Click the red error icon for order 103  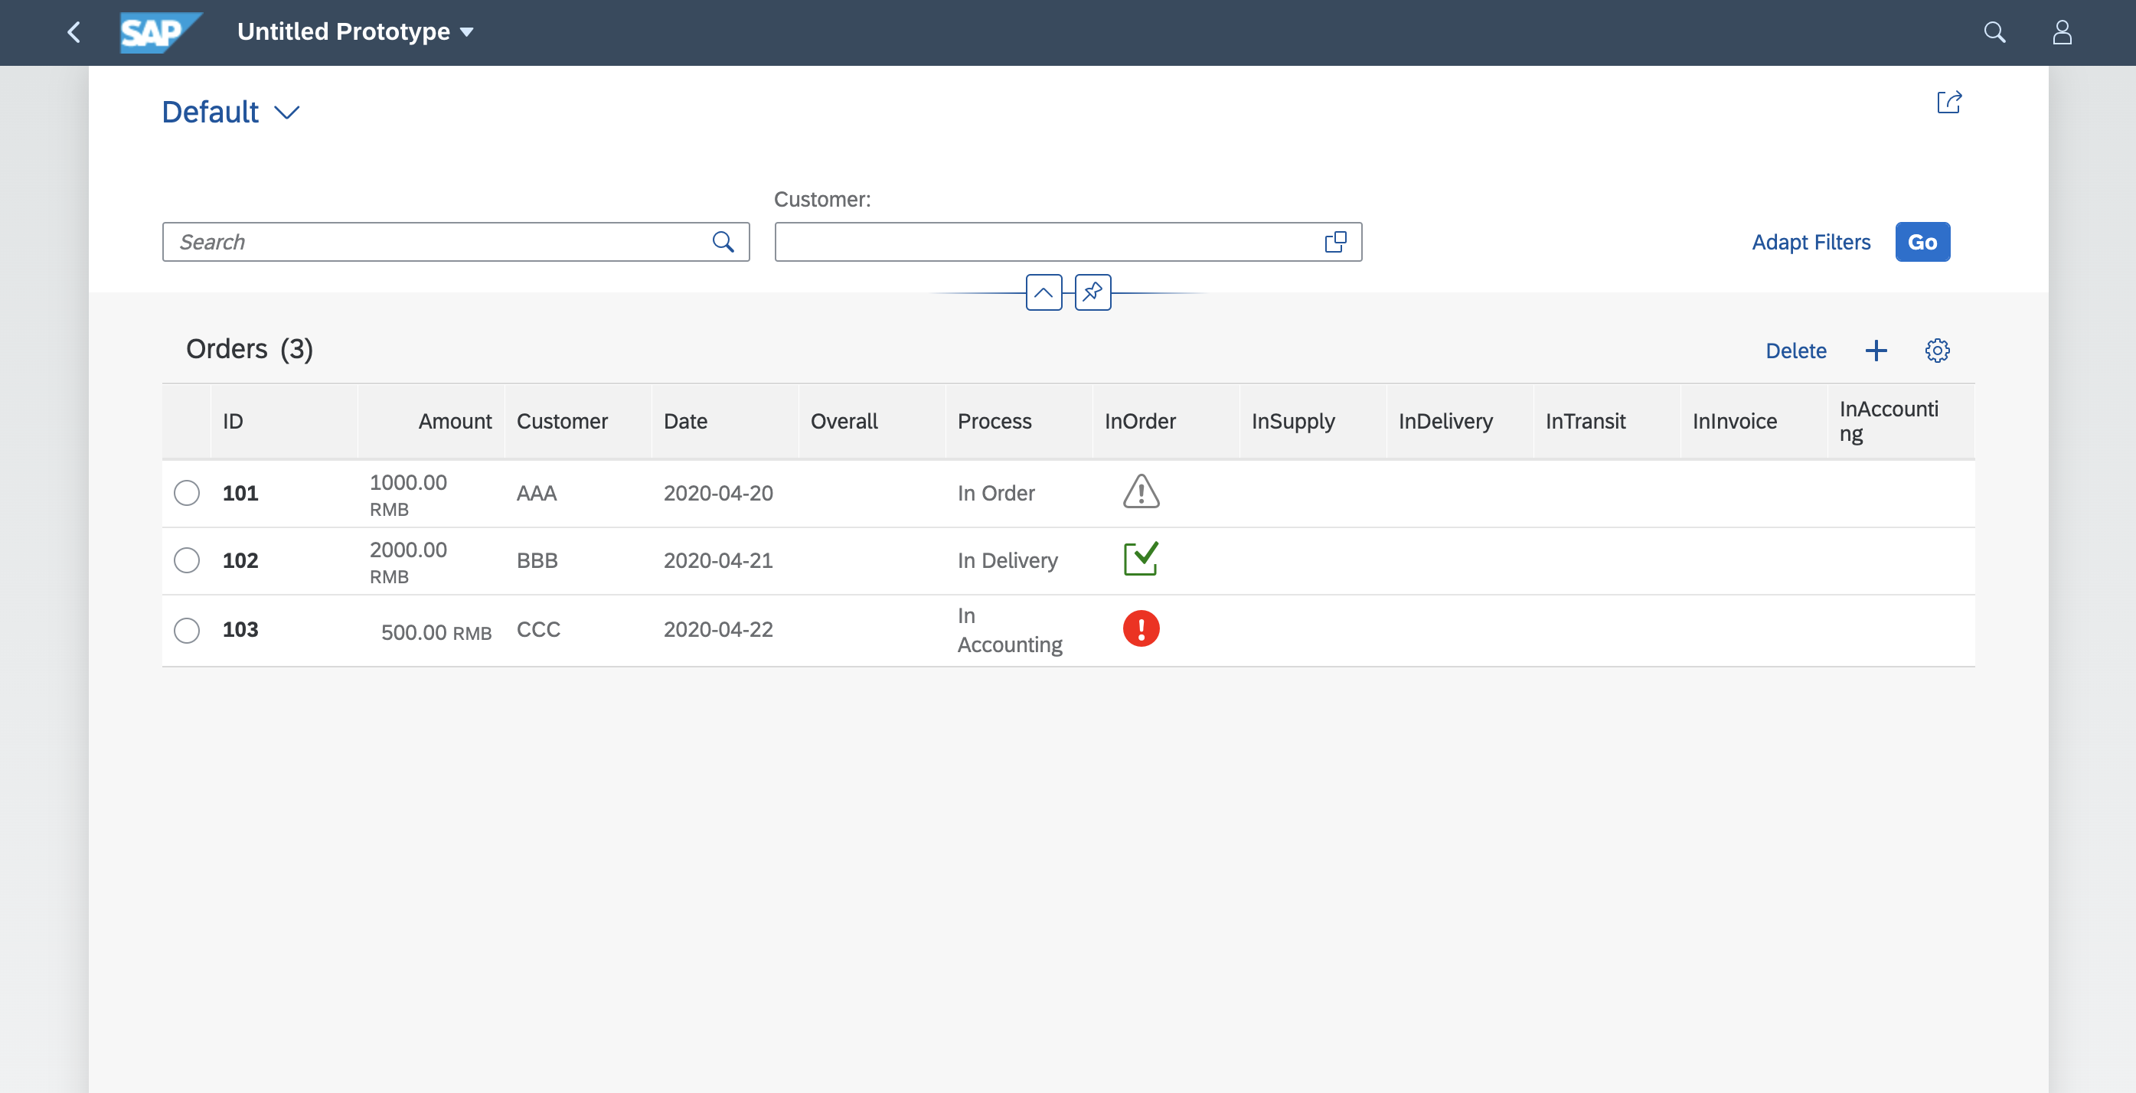[1141, 629]
